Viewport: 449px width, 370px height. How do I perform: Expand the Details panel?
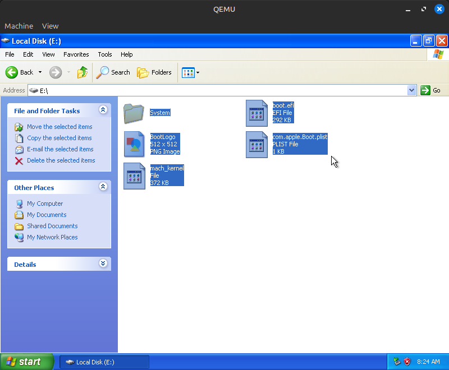pyautogui.click(x=103, y=263)
